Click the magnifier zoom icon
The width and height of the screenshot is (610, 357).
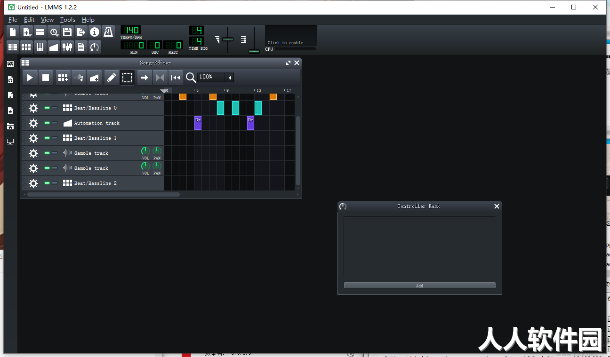191,78
